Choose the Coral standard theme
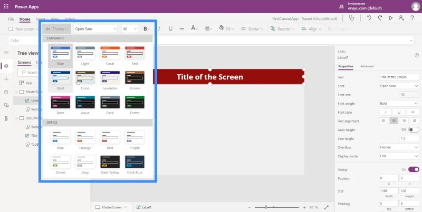422x212 pixels. (110, 56)
